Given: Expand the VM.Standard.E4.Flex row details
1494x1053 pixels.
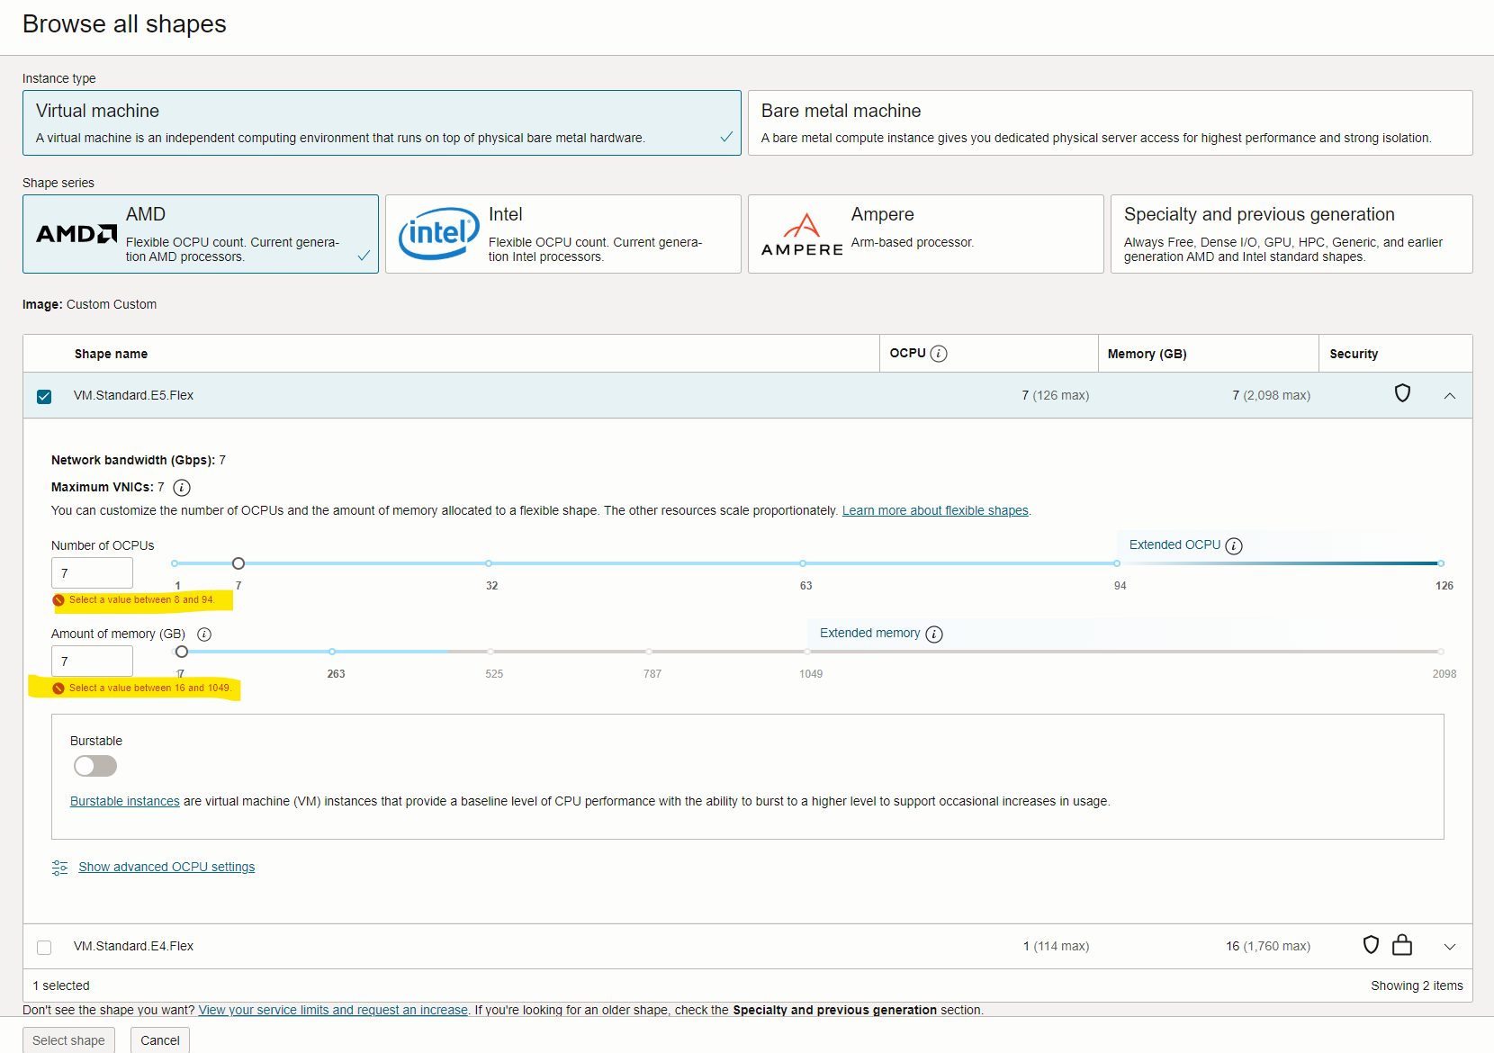Looking at the screenshot, I should click(x=1449, y=947).
